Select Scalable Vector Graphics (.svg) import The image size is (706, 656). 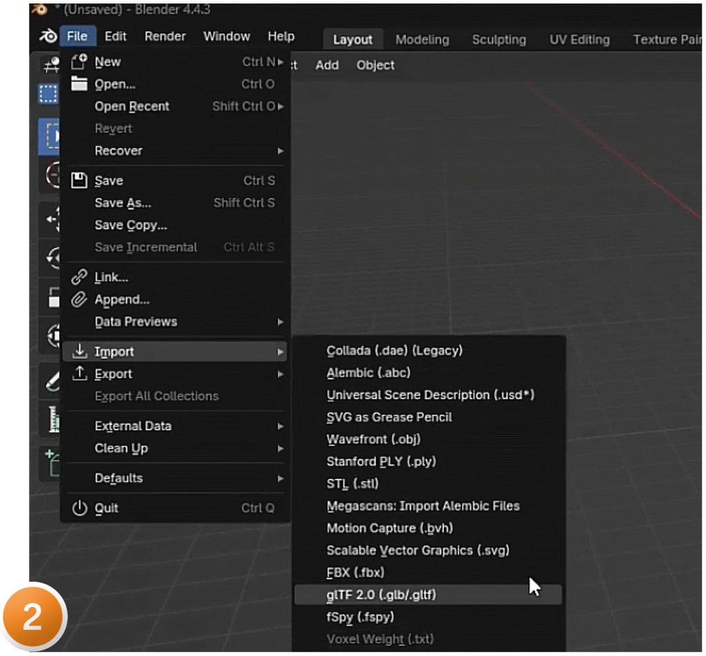coord(427,550)
